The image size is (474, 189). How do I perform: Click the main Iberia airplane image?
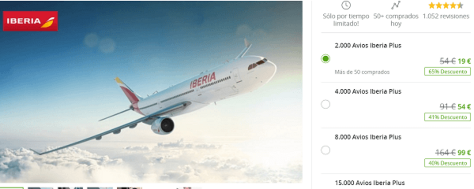151,91
